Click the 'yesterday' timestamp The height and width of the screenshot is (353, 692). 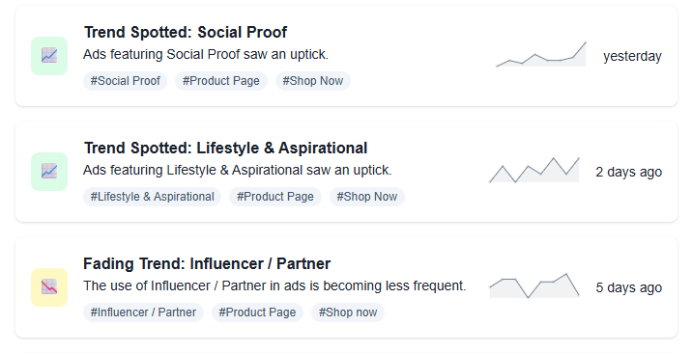tap(632, 56)
